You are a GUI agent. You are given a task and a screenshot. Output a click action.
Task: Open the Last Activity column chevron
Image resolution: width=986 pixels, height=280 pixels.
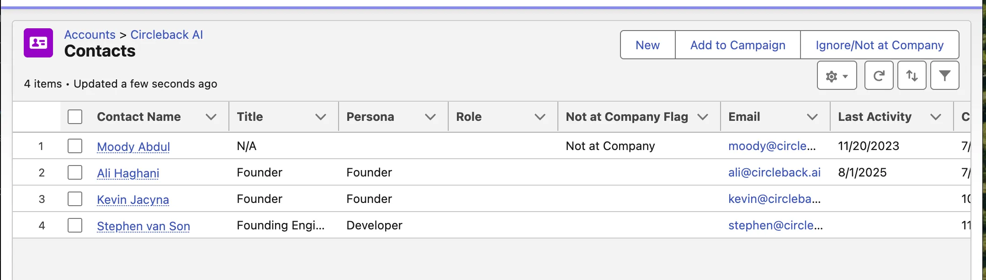tap(935, 117)
